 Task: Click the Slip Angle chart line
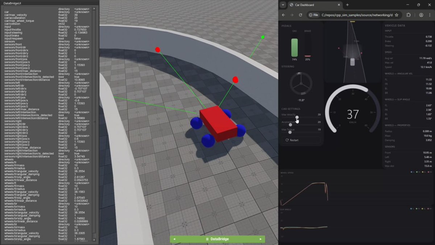(x=304, y=228)
